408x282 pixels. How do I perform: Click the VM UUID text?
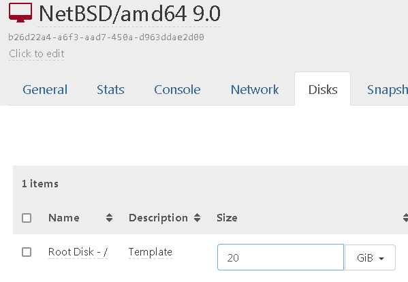click(x=106, y=37)
